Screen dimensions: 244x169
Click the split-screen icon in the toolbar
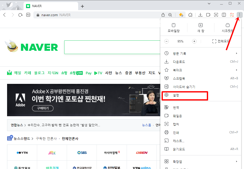click(x=224, y=15)
